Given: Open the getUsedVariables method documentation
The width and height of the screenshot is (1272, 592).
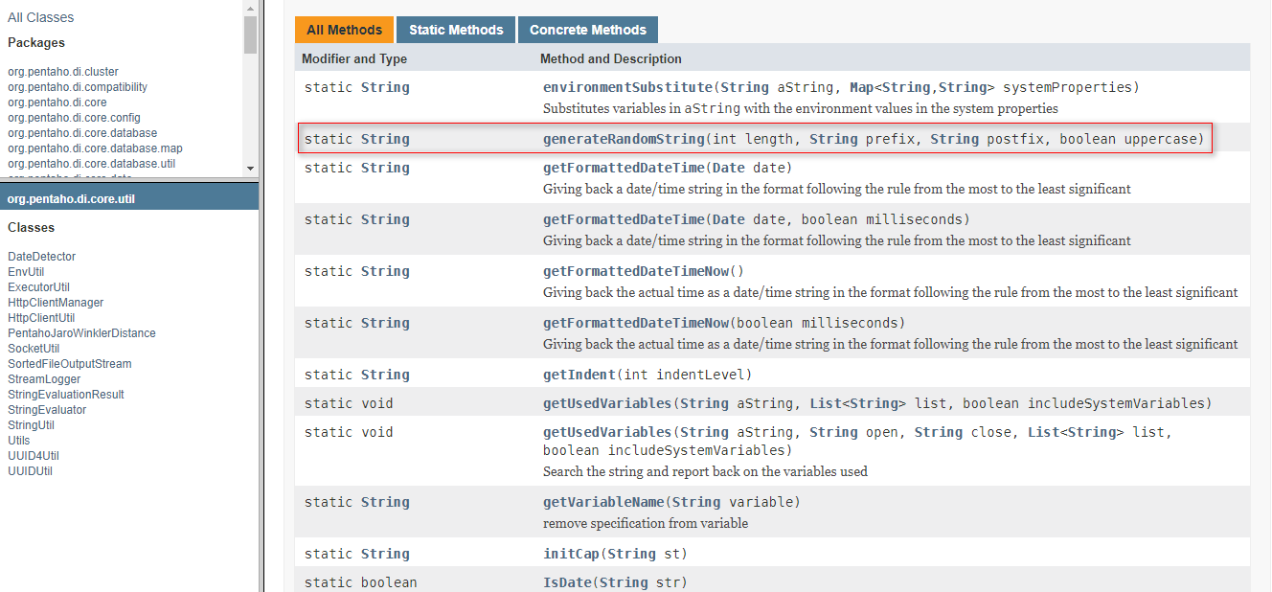Looking at the screenshot, I should click(x=603, y=402).
